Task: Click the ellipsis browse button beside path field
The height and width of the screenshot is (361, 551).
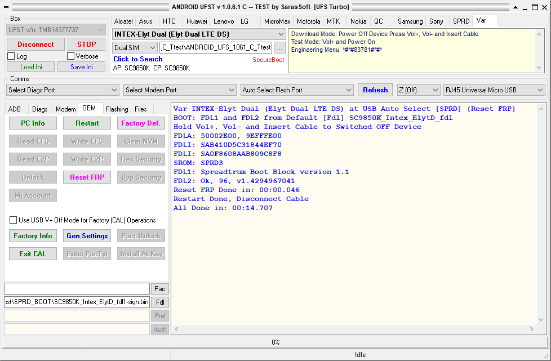Action: [279, 48]
